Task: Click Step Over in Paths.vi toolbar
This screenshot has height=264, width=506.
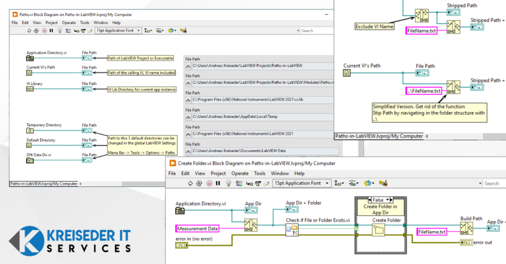Action: pos(83,31)
